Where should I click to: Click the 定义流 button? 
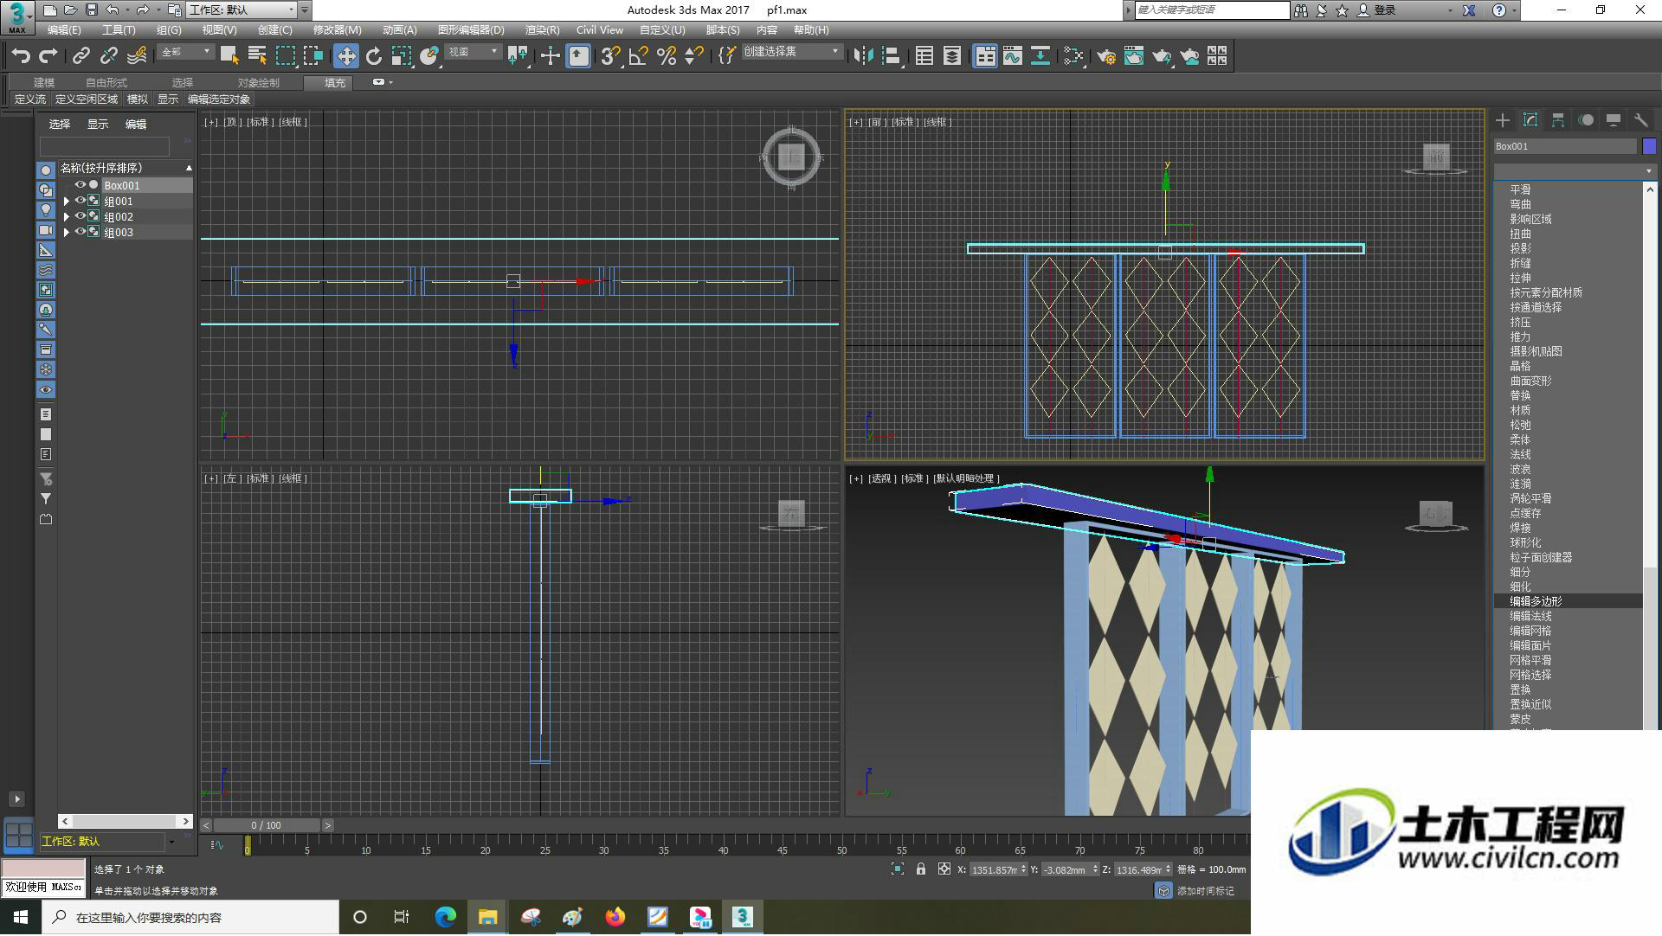(x=29, y=99)
